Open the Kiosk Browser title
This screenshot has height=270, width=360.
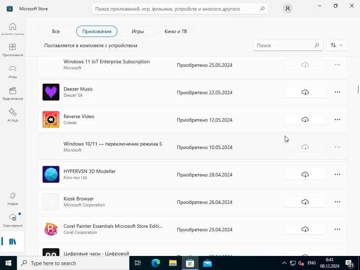tap(78, 199)
